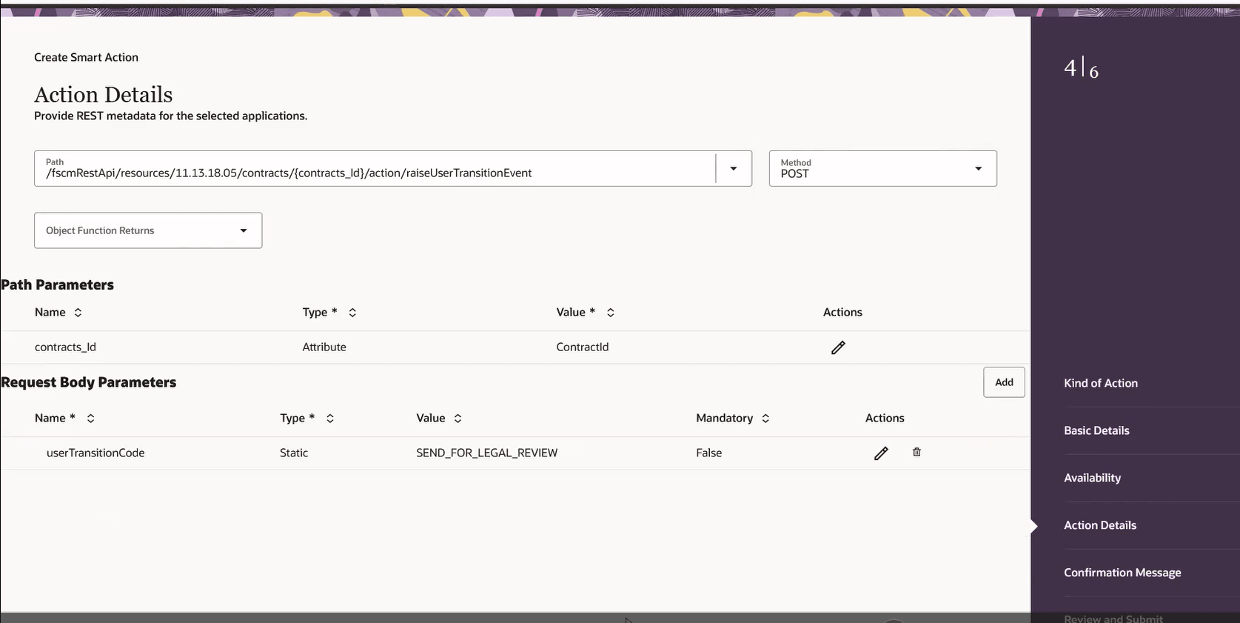
Task: Click the ContractId value cell
Action: tap(583, 347)
